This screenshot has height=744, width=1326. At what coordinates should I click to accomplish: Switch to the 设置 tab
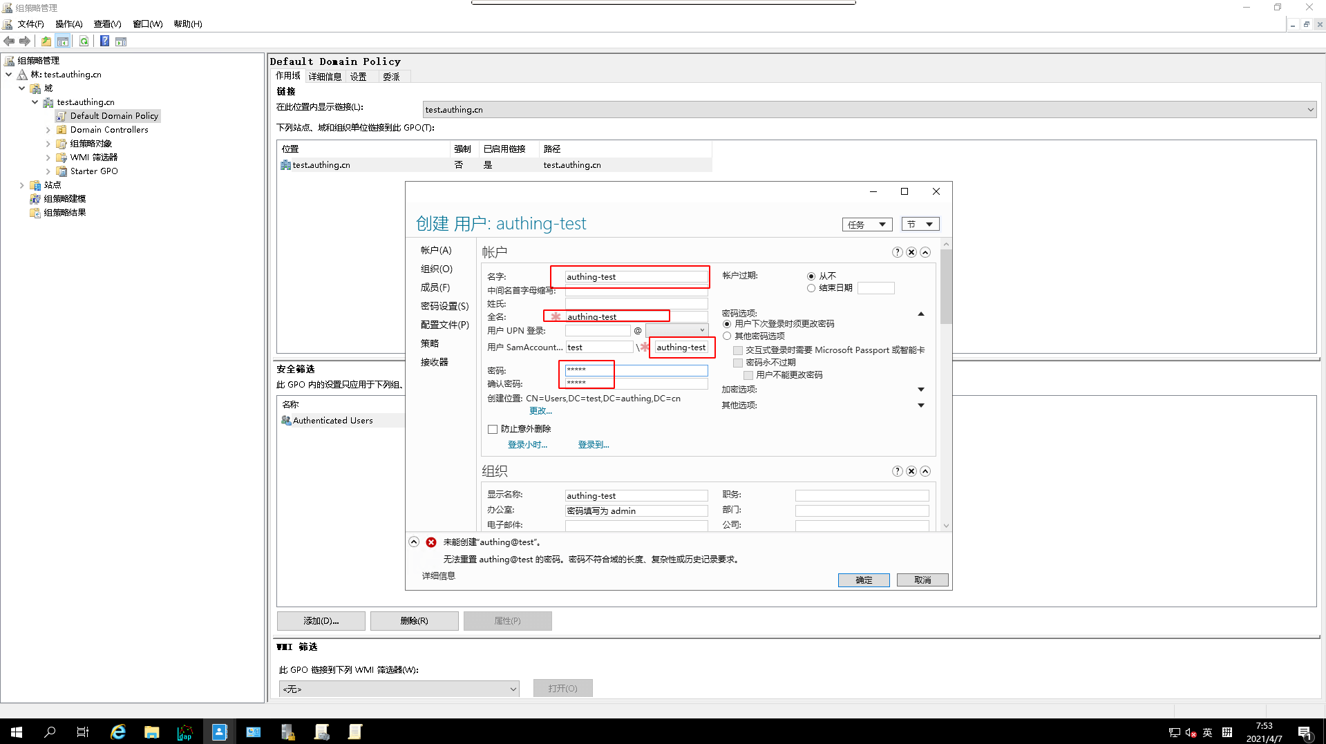(x=359, y=76)
